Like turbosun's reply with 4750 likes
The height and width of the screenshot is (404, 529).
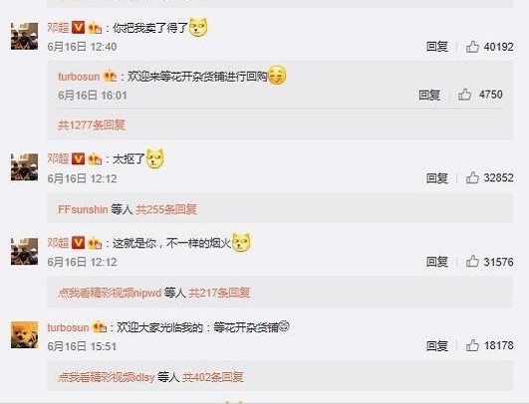tap(464, 95)
